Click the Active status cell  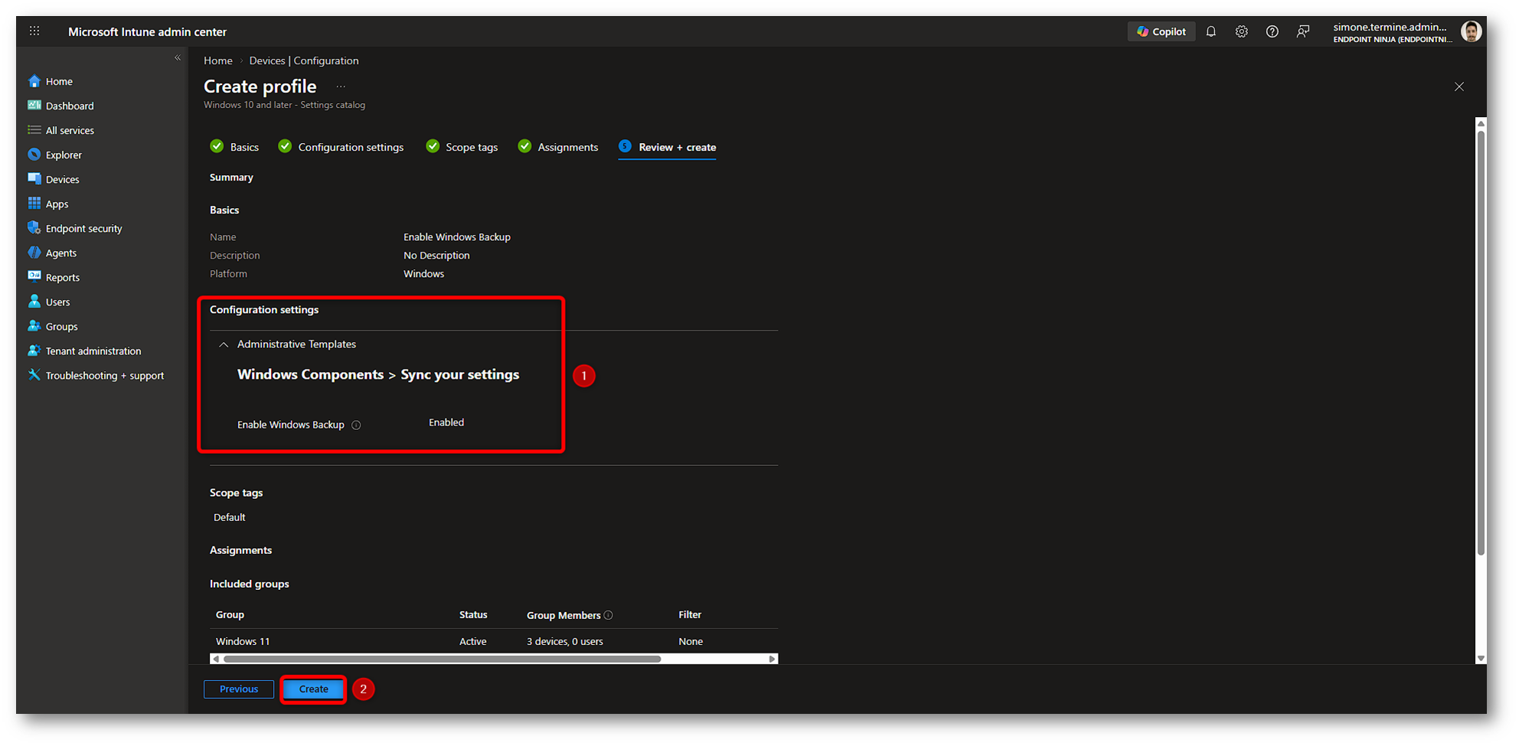[473, 641]
